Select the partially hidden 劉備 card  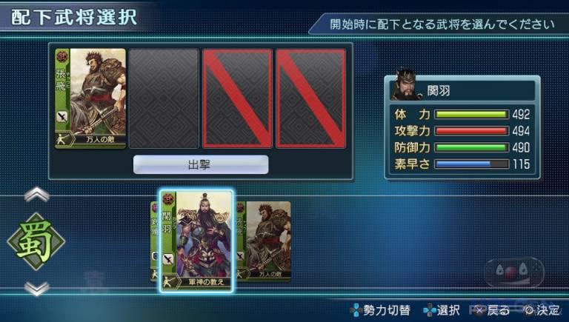pos(155,241)
